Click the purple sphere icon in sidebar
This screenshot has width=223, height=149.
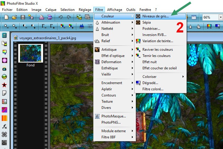point(4,60)
